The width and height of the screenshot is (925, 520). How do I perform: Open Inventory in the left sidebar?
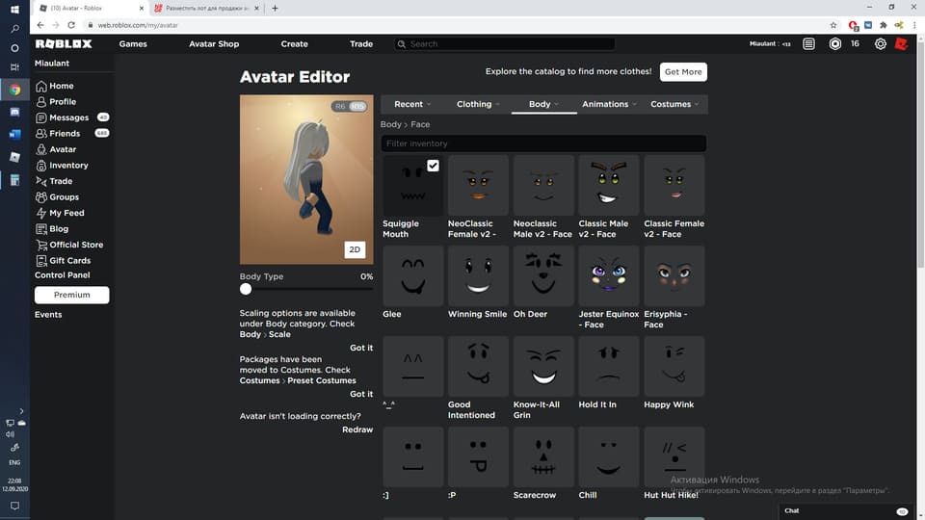[x=68, y=166]
